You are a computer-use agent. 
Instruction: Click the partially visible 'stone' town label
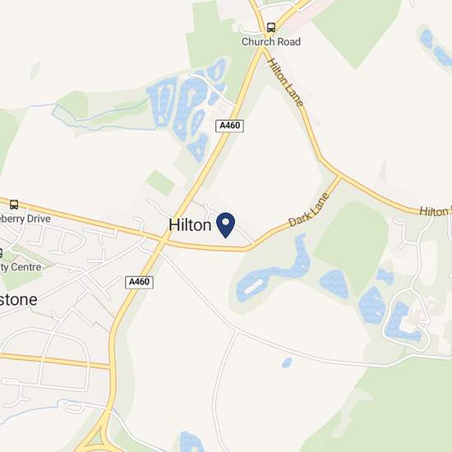[x=18, y=300]
